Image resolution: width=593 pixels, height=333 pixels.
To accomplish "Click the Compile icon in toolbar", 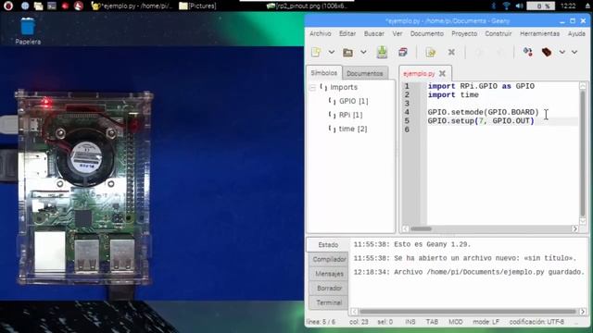I will pos(528,52).
